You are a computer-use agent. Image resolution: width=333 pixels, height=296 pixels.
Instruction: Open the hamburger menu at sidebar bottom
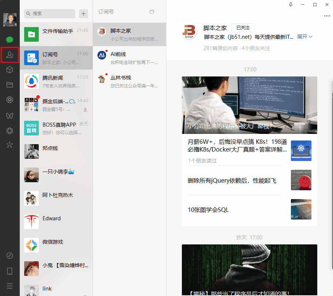[10, 286]
